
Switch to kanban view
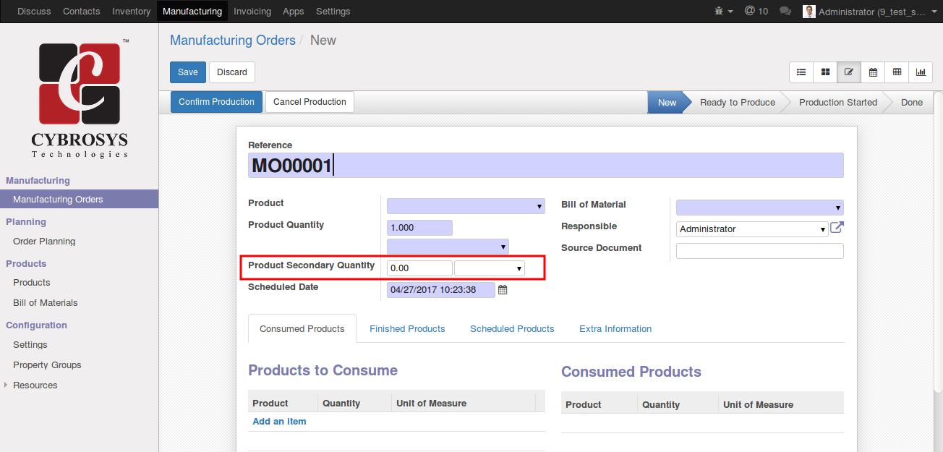[x=825, y=72]
